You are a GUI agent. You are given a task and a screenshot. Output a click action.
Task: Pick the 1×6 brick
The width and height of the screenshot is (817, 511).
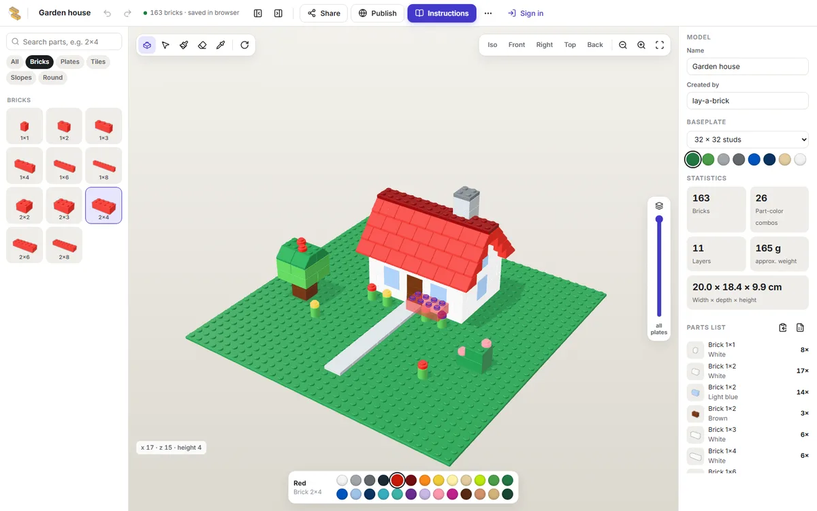(64, 166)
